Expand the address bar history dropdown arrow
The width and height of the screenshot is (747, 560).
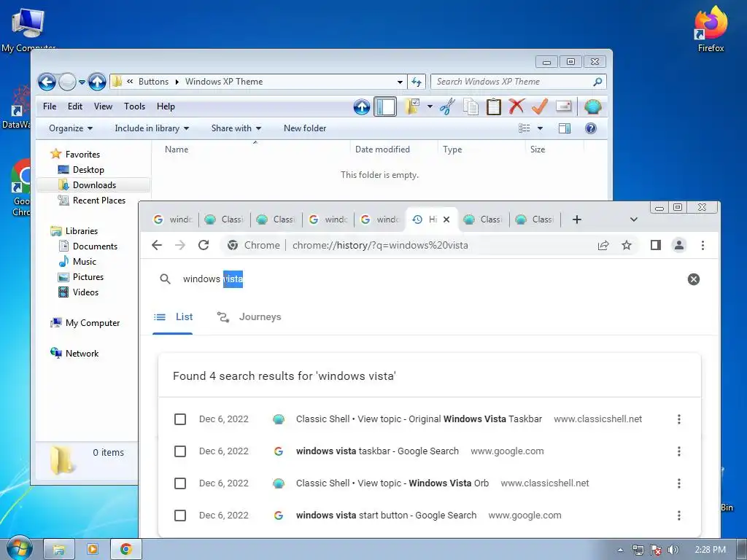400,82
